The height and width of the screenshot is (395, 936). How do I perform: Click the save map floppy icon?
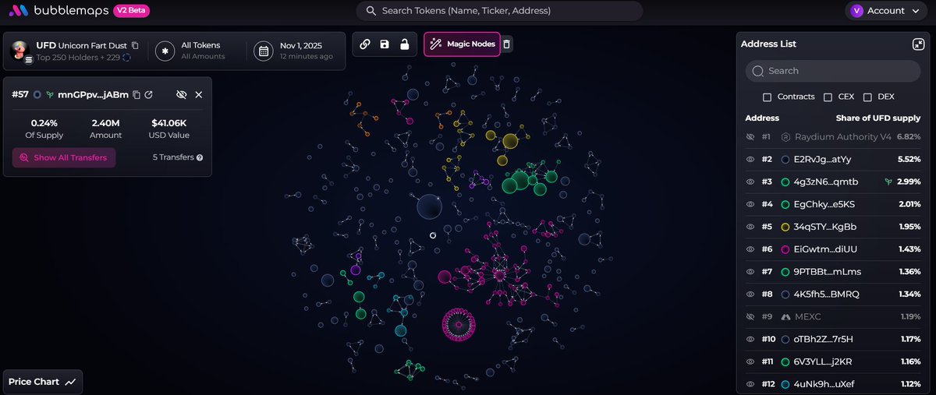tap(385, 44)
